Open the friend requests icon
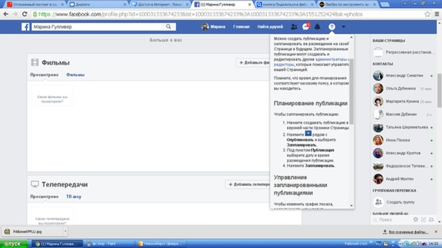442x248 pixels. click(x=294, y=26)
